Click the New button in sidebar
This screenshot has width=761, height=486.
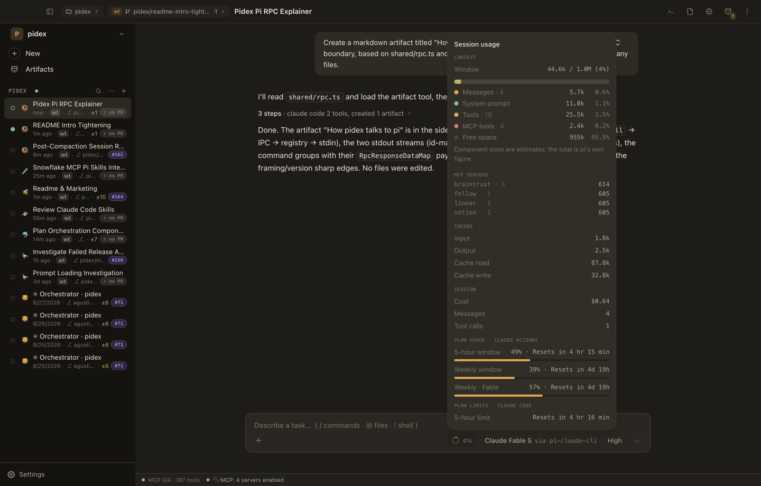click(68, 53)
